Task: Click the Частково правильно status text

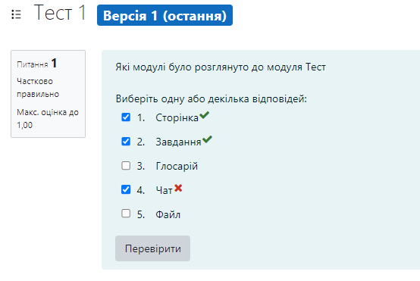Action: pos(38,88)
